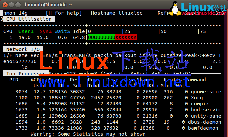Viewport: 228px width, 137px height.
Task: Click PID 1594 in process list
Action: pyautogui.click(x=22, y=122)
